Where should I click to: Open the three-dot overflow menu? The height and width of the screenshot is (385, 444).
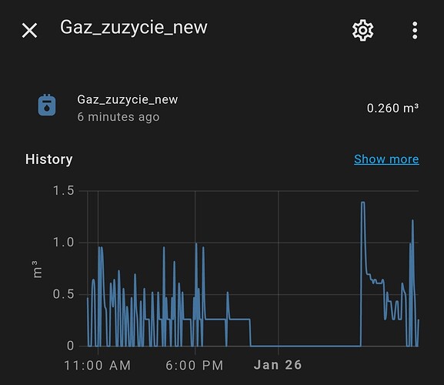pyautogui.click(x=415, y=30)
